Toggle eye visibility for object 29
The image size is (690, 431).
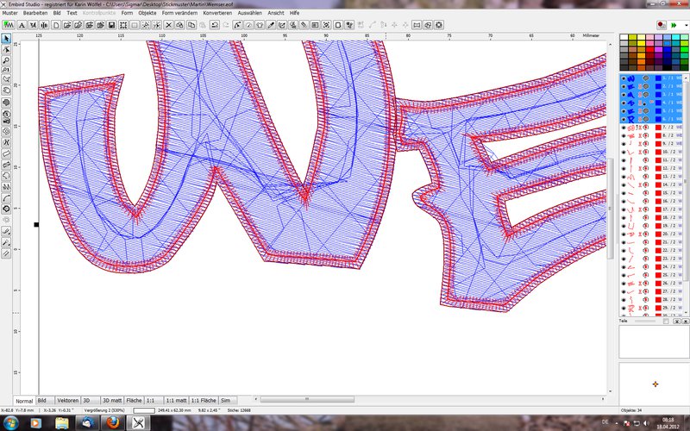(623, 308)
